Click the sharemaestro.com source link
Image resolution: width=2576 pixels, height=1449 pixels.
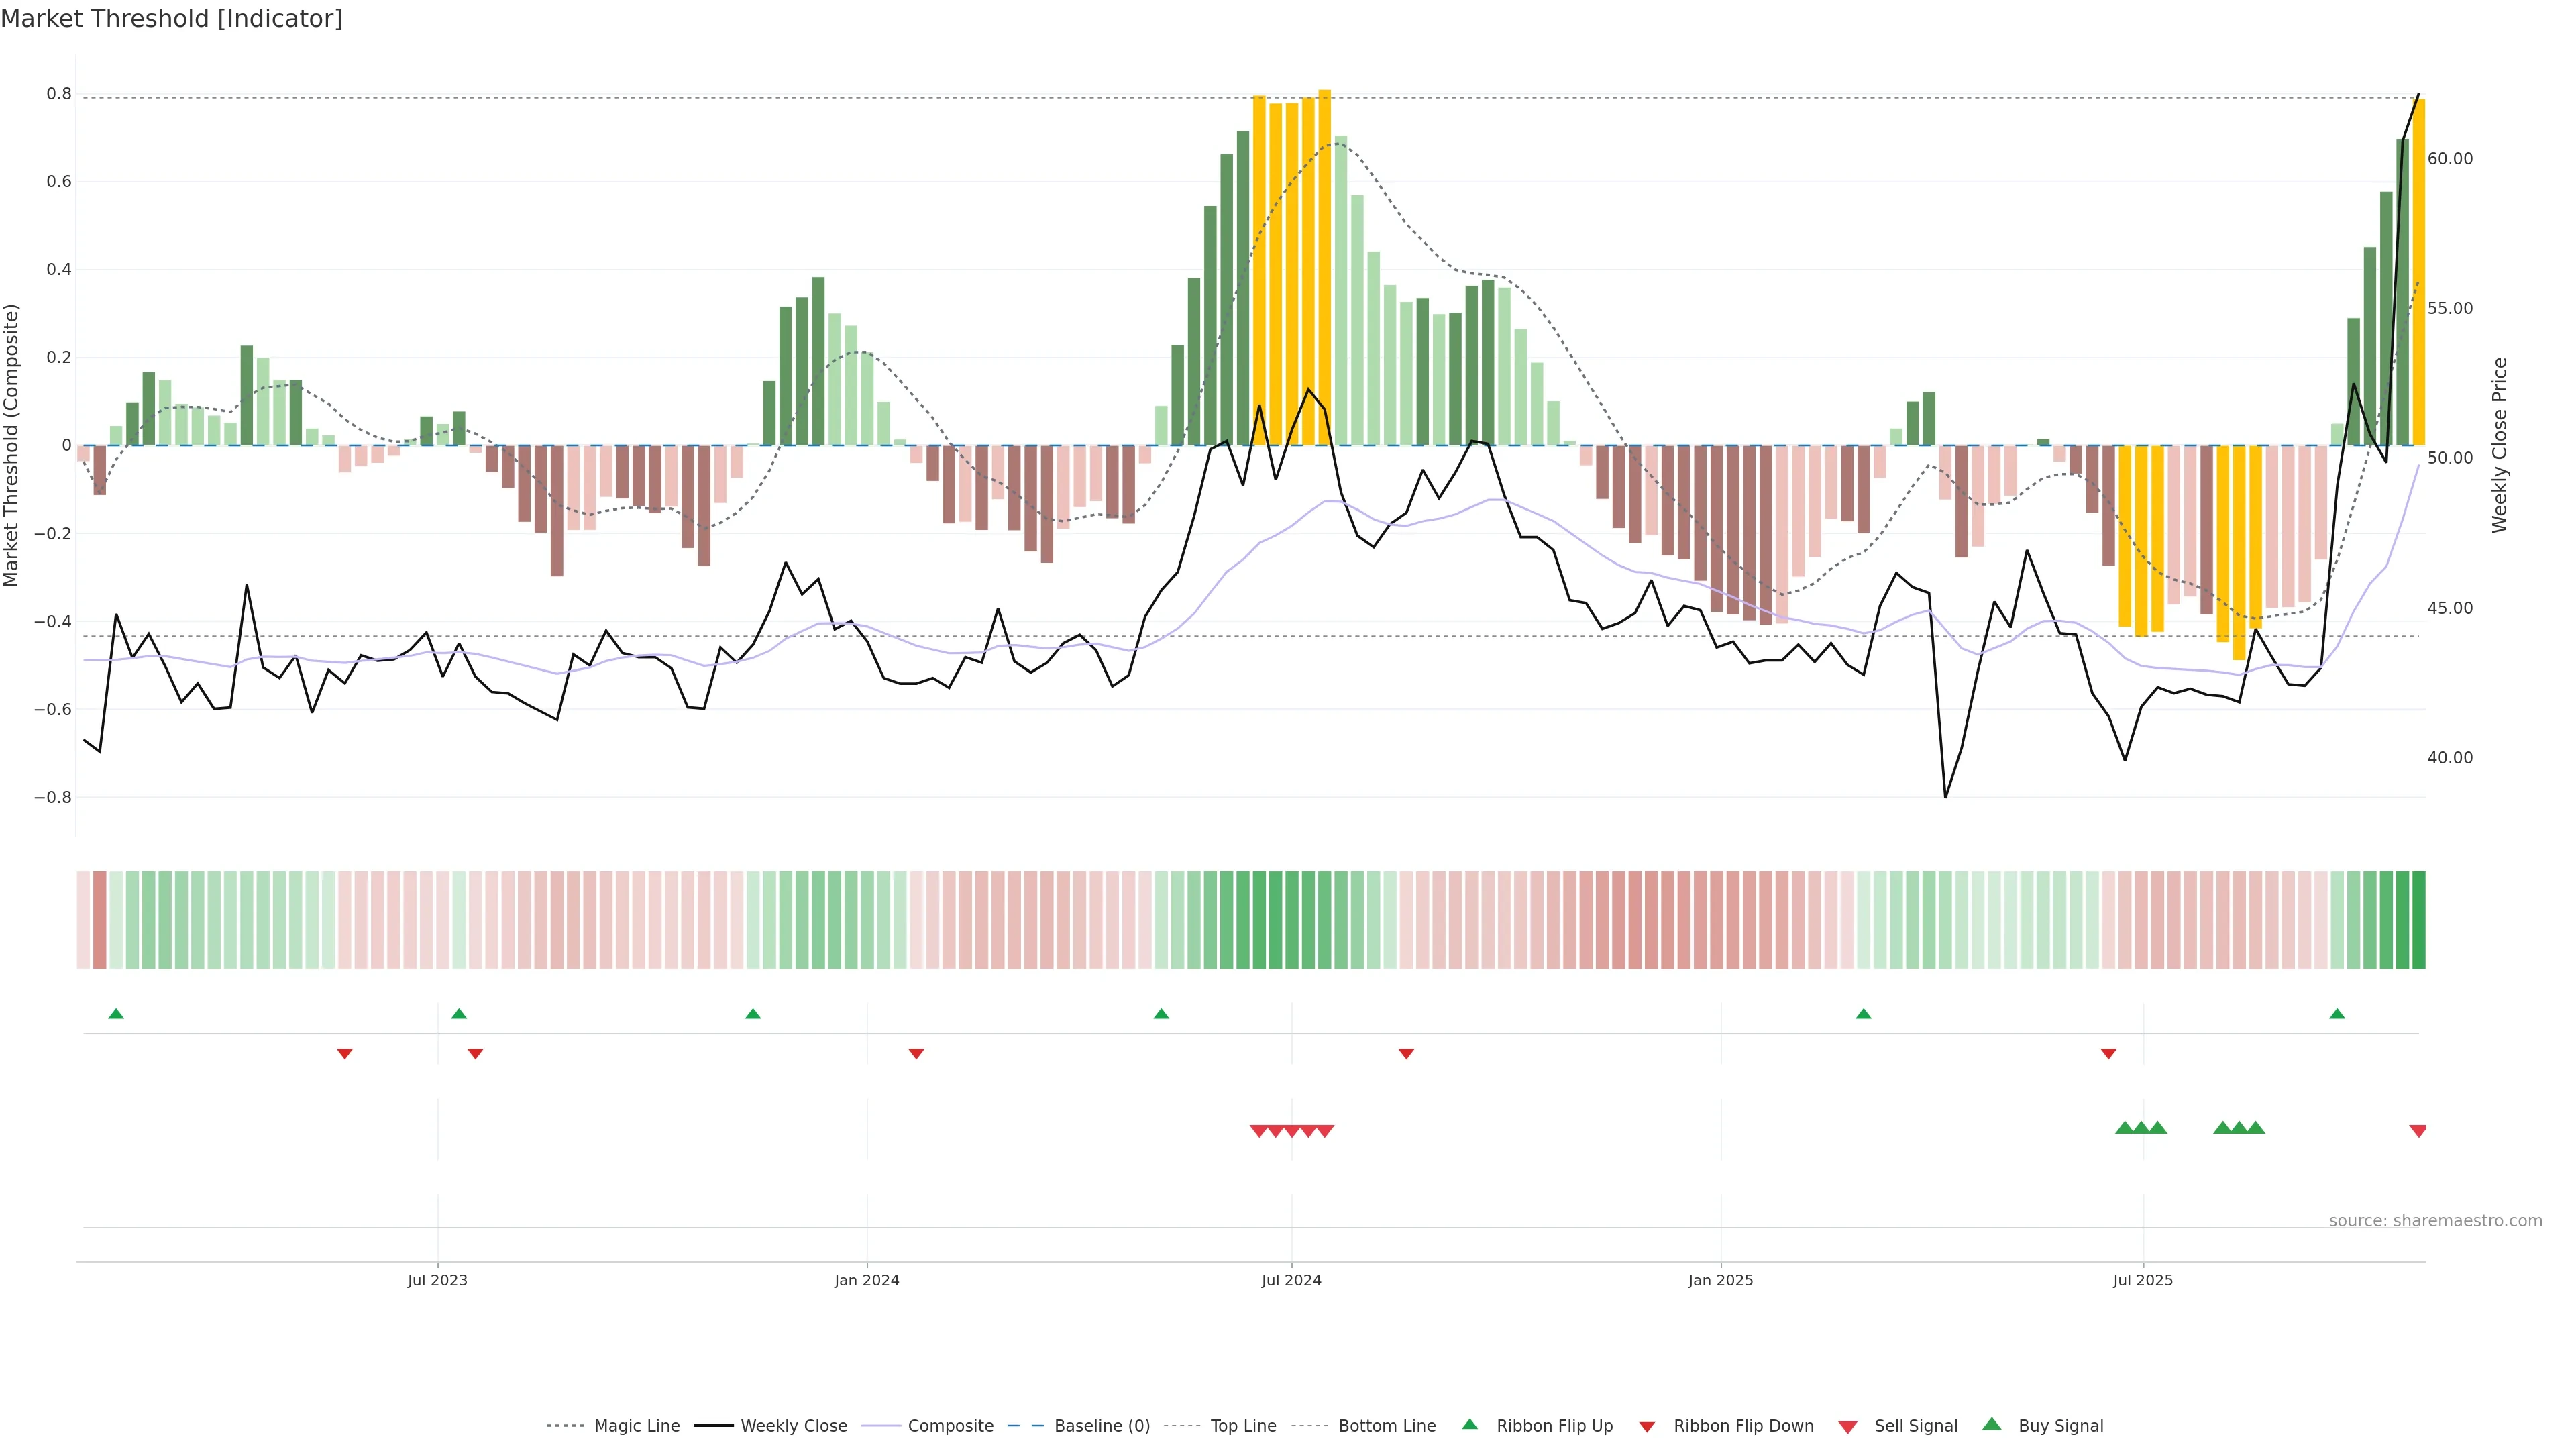[2435, 1220]
